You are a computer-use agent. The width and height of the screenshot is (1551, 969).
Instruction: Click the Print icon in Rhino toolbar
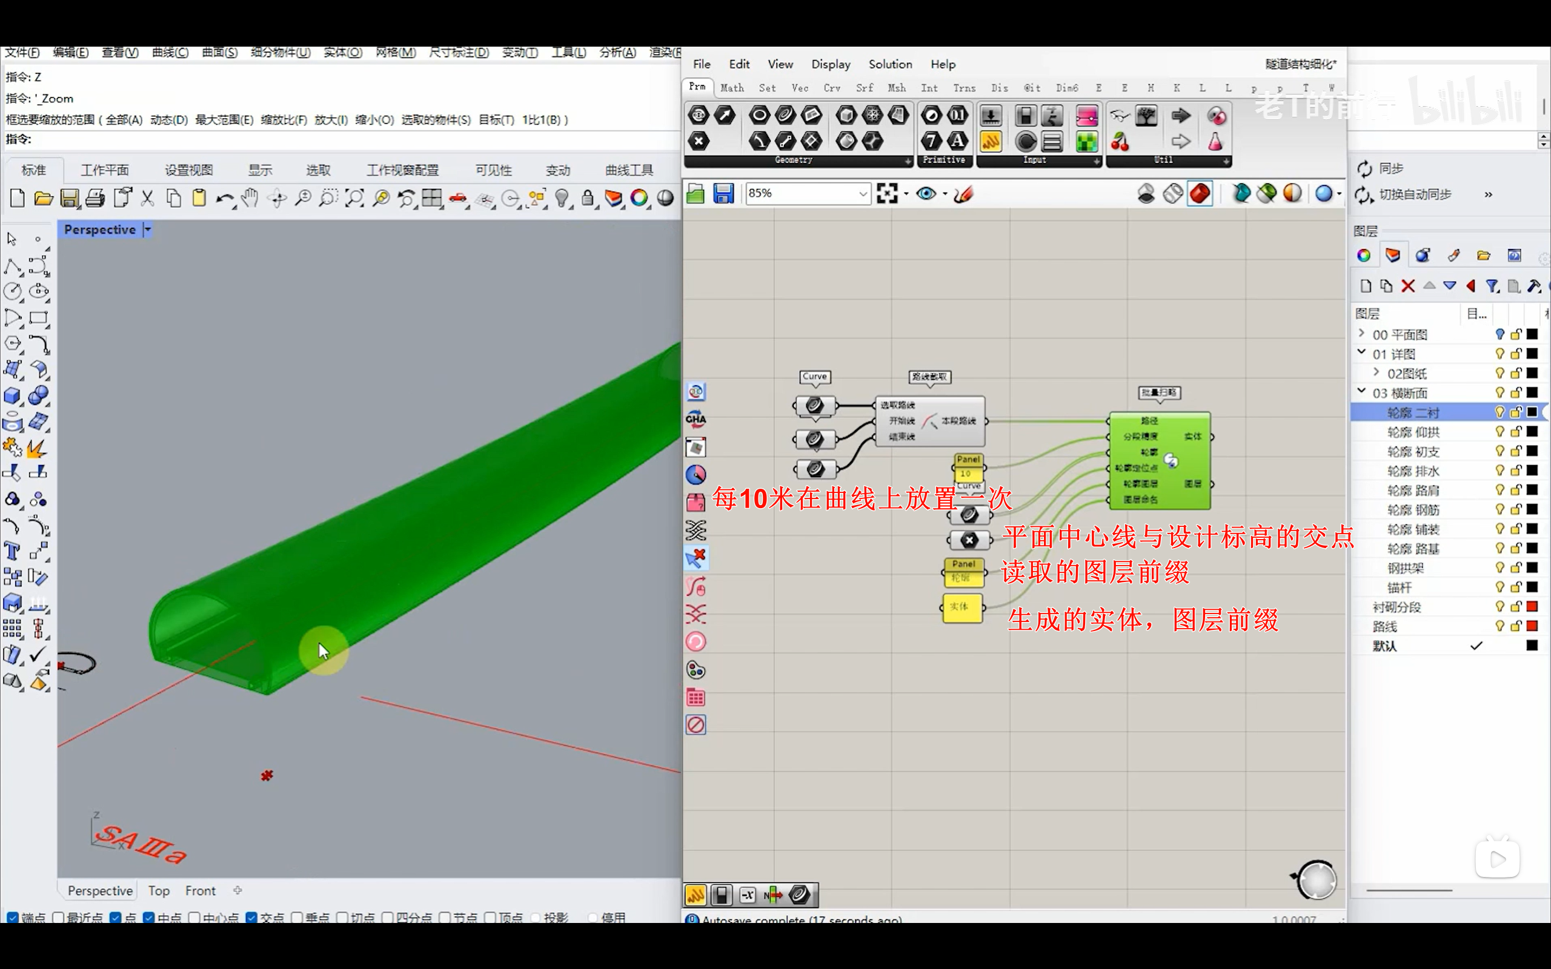tap(95, 198)
